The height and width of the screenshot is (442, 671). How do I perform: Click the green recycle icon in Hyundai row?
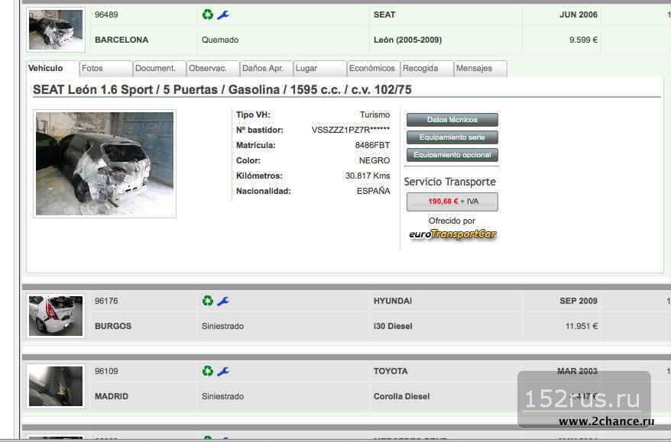pyautogui.click(x=208, y=301)
